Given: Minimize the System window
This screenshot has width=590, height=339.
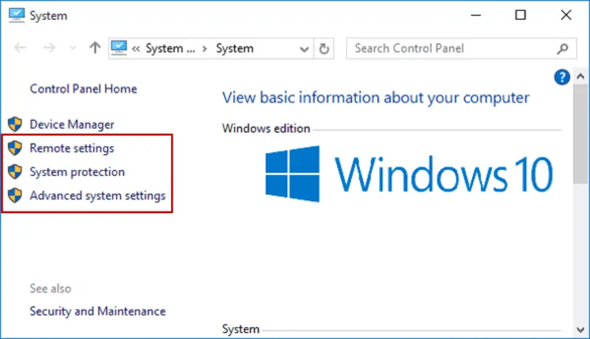Looking at the screenshot, I should 476,15.
